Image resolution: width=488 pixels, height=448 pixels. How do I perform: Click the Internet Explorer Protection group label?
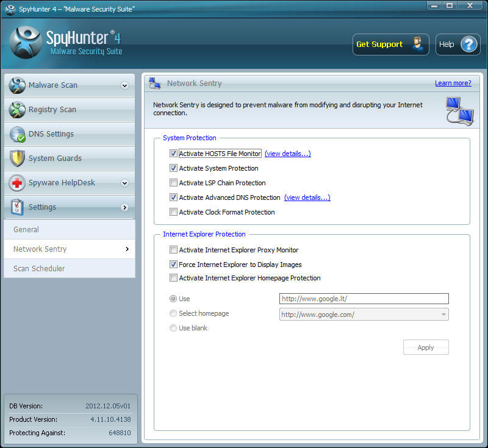coord(204,234)
